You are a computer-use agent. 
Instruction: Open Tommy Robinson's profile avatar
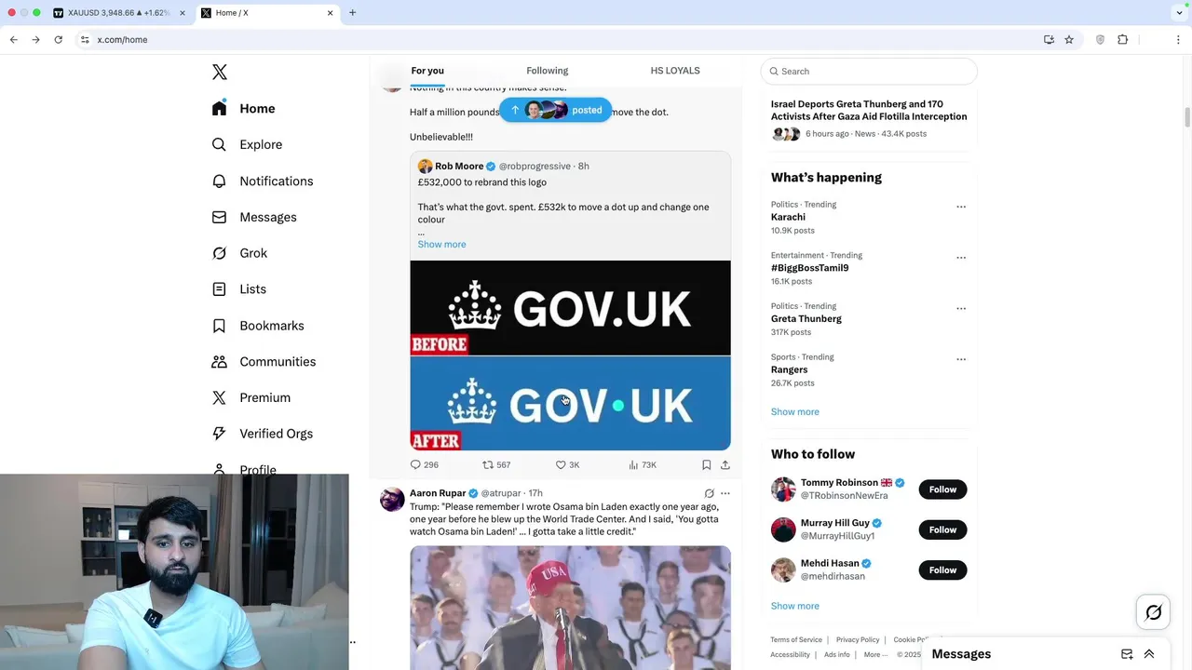tap(783, 489)
